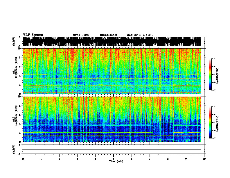Select time axis tick label 7
Image resolution: width=230 pixels, height=178 pixels.
[150, 159]
